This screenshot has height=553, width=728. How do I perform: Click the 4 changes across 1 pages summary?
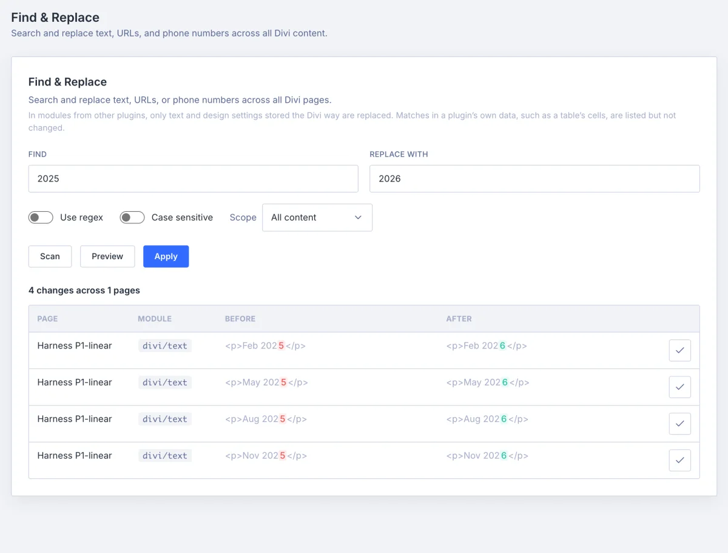click(x=84, y=290)
